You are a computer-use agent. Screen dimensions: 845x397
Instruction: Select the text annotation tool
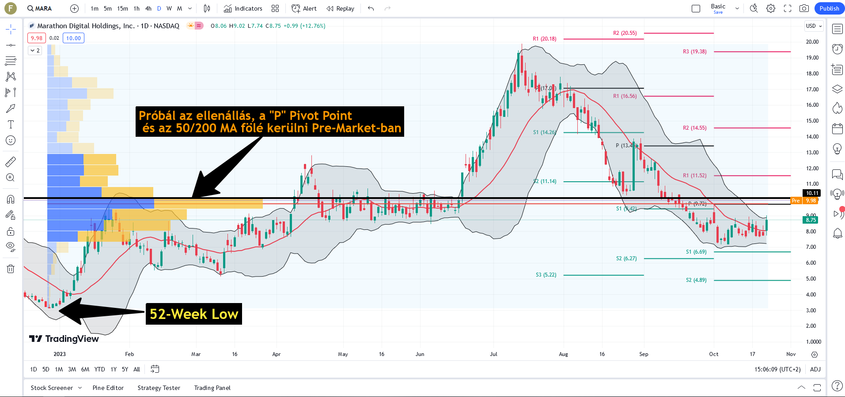pyautogui.click(x=11, y=124)
